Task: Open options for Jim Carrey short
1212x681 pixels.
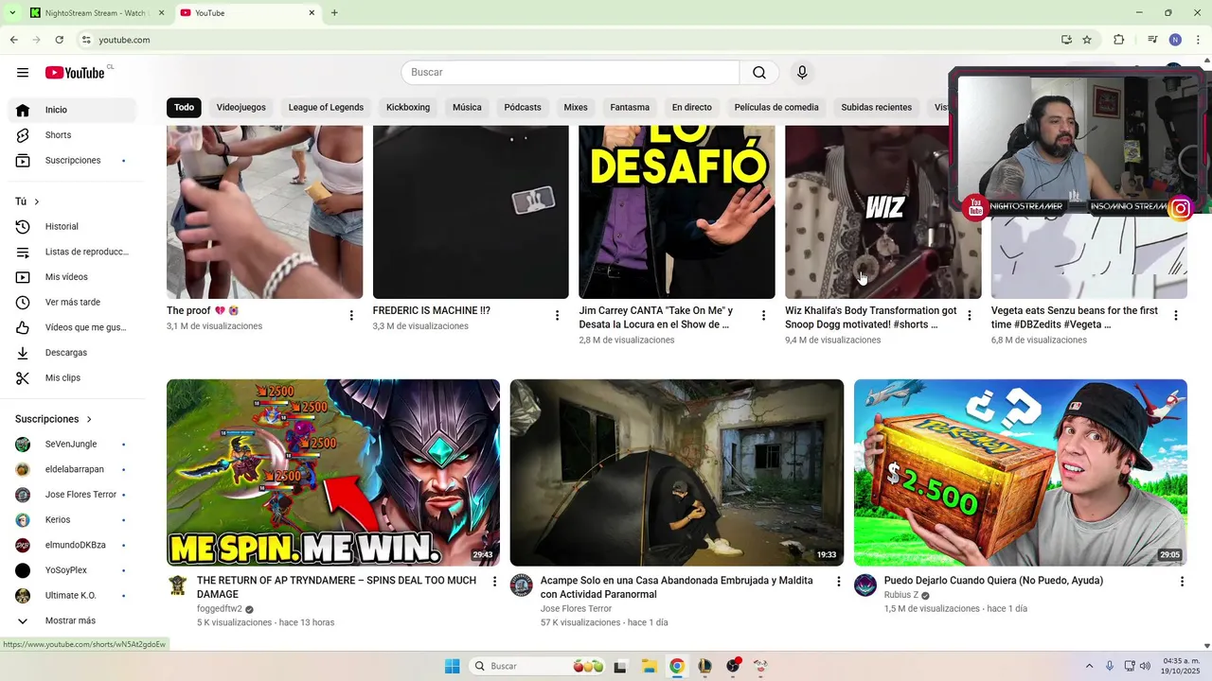Action: click(763, 316)
